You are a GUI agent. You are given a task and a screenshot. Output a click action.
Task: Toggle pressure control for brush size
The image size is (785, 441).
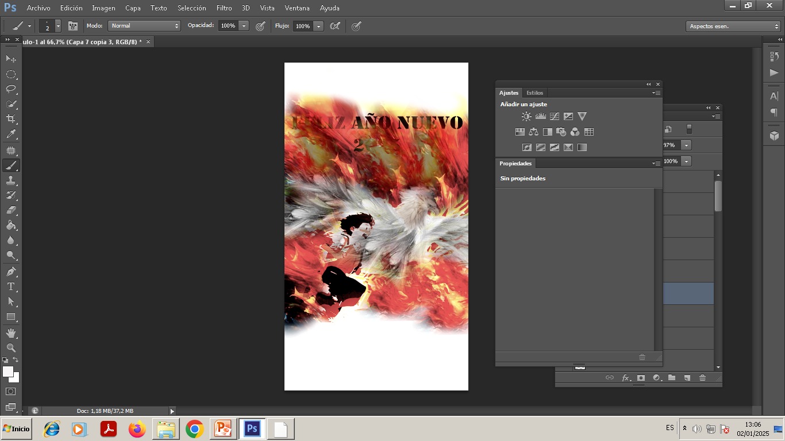coord(356,26)
